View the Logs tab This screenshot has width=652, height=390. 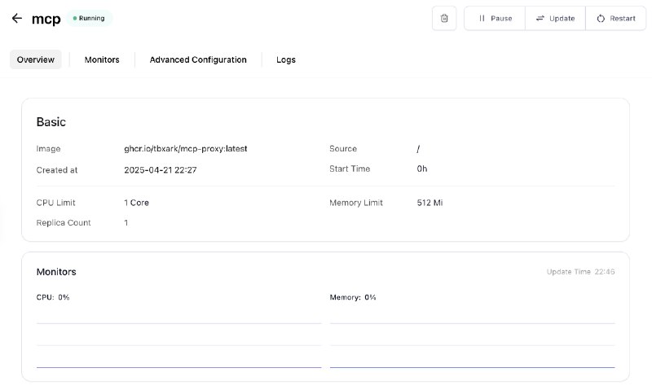point(286,59)
